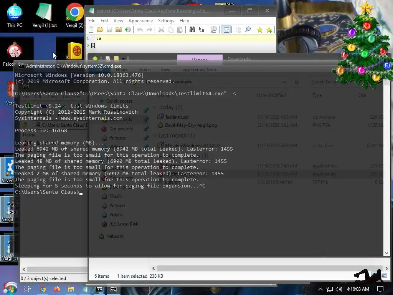Click the magnifier document icon in the Notepad toolbar
Screen dimensions: 393x295
pyautogui.click(x=214, y=30)
